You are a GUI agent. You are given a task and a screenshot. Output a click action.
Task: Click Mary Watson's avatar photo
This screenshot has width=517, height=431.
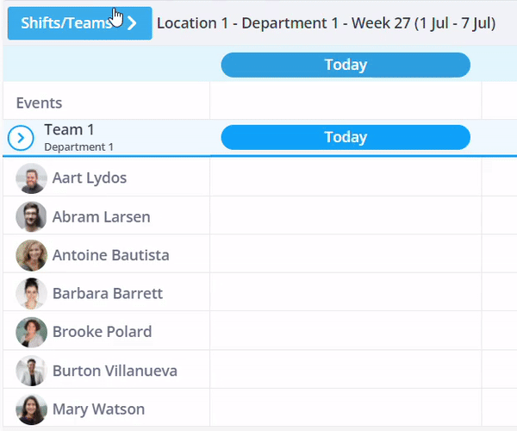(x=31, y=409)
